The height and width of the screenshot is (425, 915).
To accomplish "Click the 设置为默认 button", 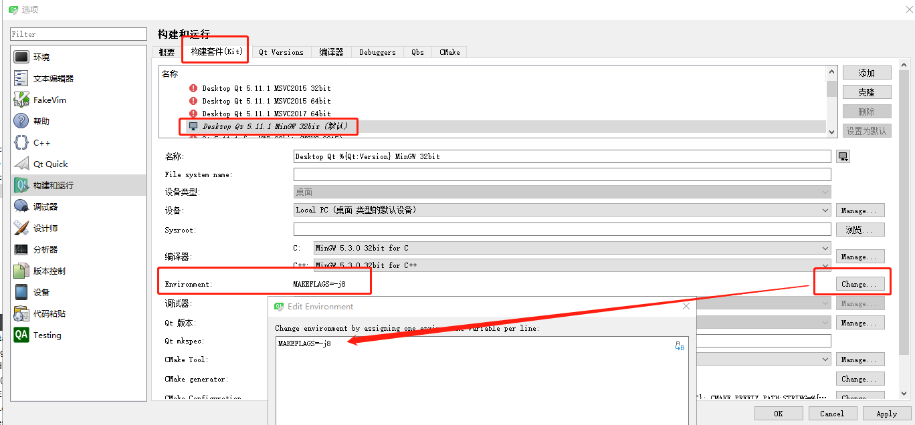I will click(x=867, y=131).
